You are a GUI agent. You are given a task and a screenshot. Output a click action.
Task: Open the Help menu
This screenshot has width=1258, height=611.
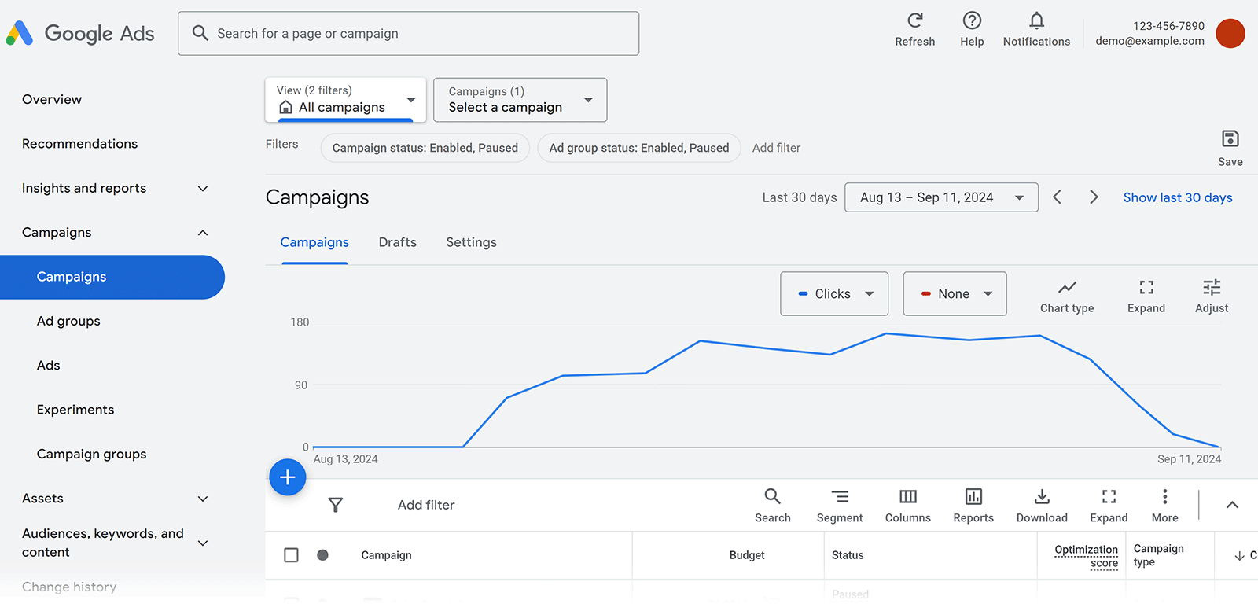pyautogui.click(x=972, y=30)
